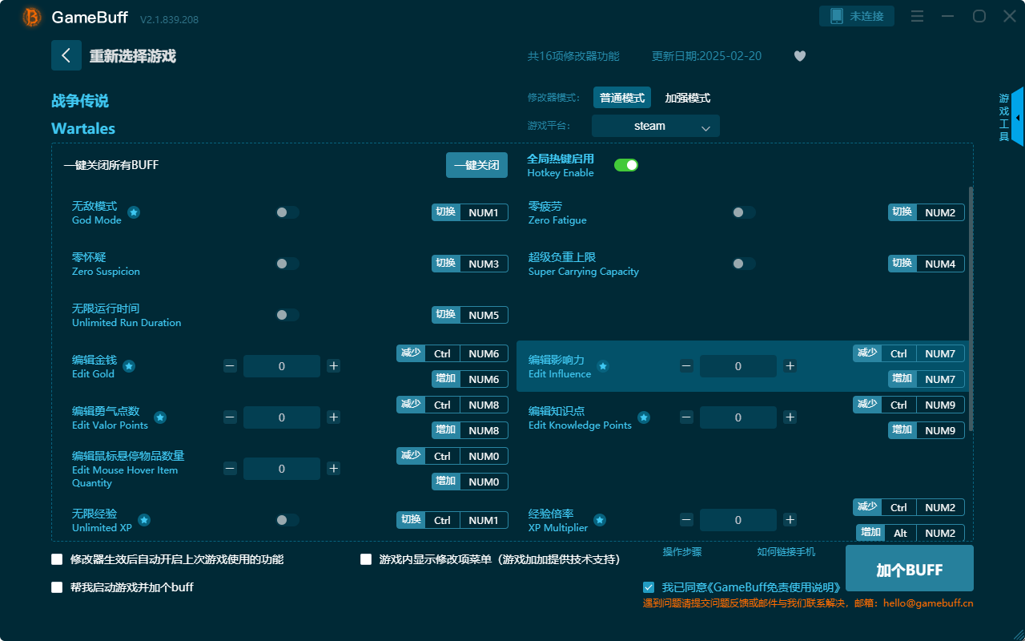Image resolution: width=1025 pixels, height=641 pixels.
Task: Click the heart icon to favorite this trainer
Action: (799, 56)
